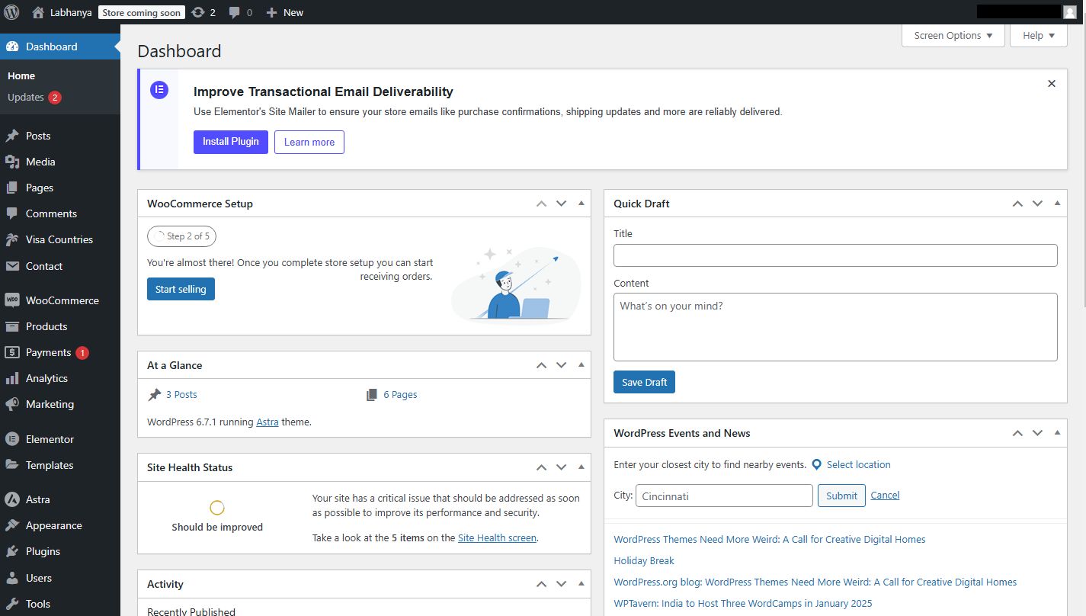Go to Updates submenu item
This screenshot has width=1086, height=616.
pos(34,98)
